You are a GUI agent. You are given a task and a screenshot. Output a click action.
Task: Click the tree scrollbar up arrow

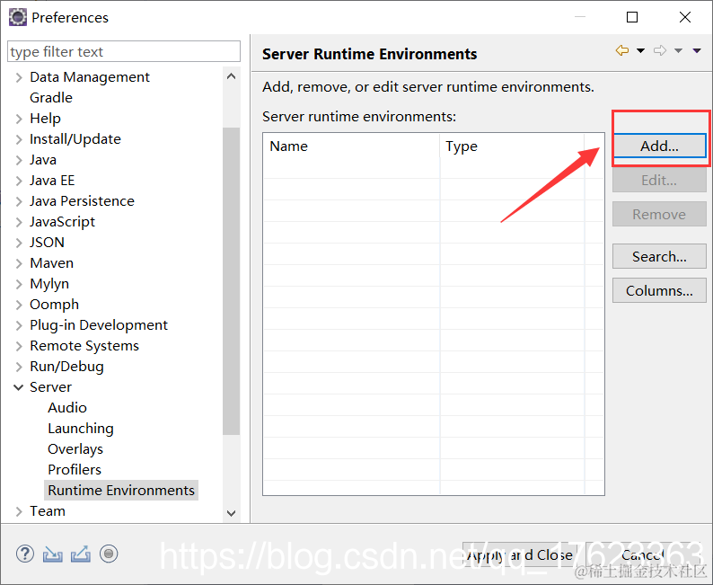(231, 76)
